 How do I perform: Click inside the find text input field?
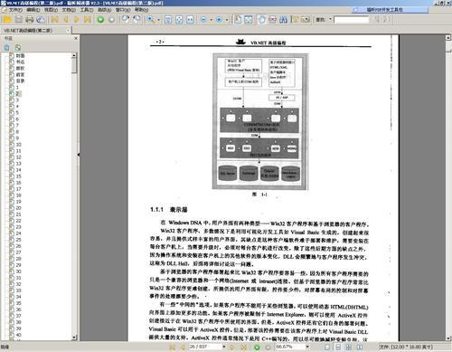click(x=352, y=20)
